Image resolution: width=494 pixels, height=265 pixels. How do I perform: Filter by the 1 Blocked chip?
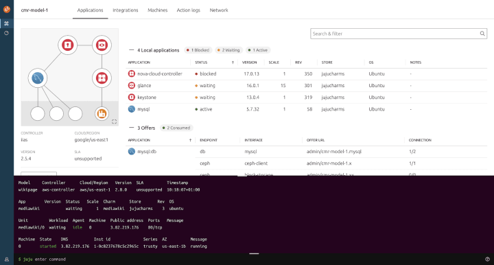(x=198, y=50)
